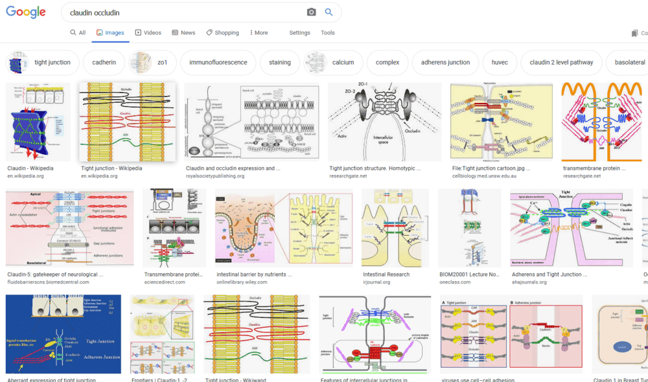The image size is (648, 382).
Task: Expand the Tools filter options
Action: point(328,32)
